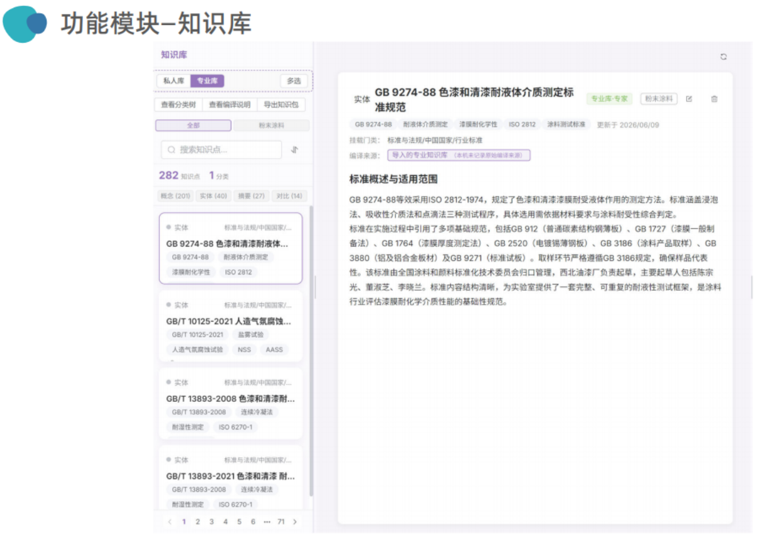Open the GB/T 13893-2021 色漆和清漆 card
The width and height of the screenshot is (767, 540).
pos(231,477)
